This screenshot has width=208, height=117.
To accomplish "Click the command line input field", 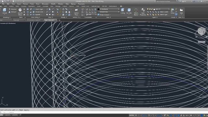I will pyautogui.click(x=103, y=112).
